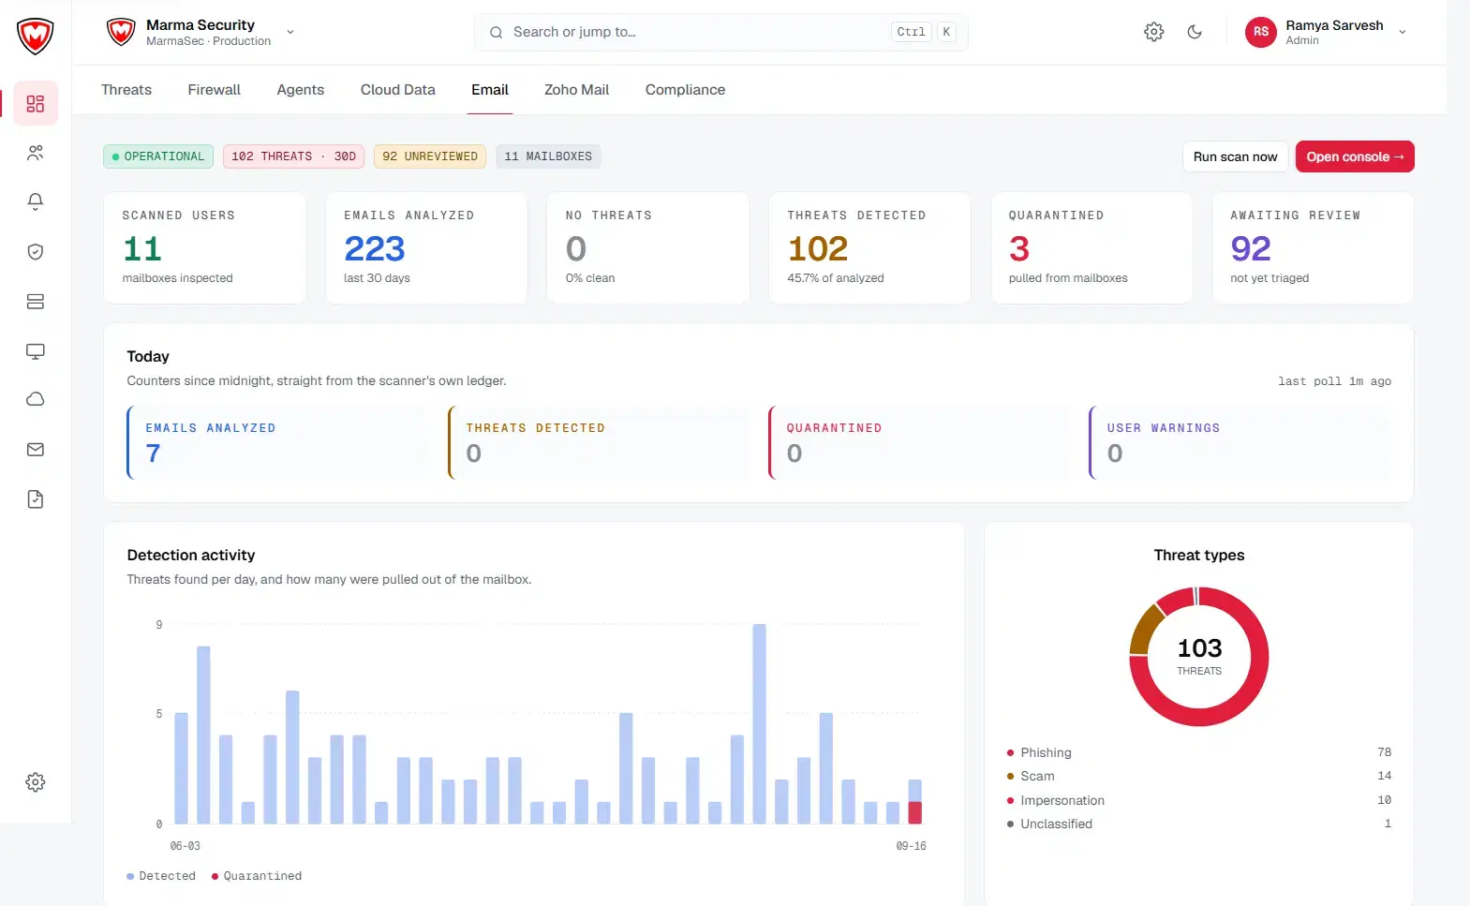Click the settings gear at the sidebar bottom

tap(36, 782)
